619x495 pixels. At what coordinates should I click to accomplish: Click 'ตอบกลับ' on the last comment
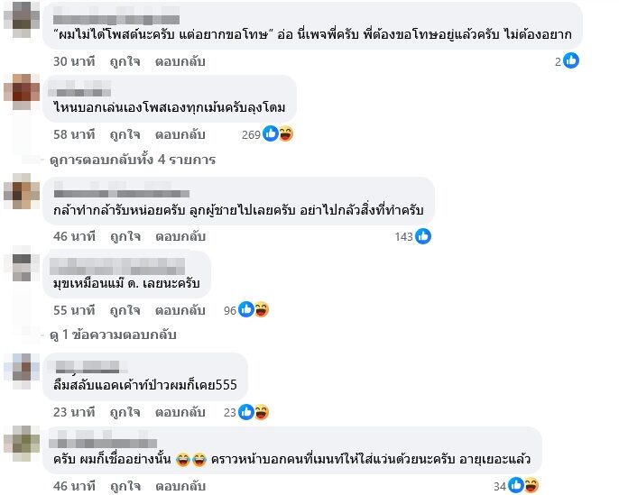coord(180,486)
